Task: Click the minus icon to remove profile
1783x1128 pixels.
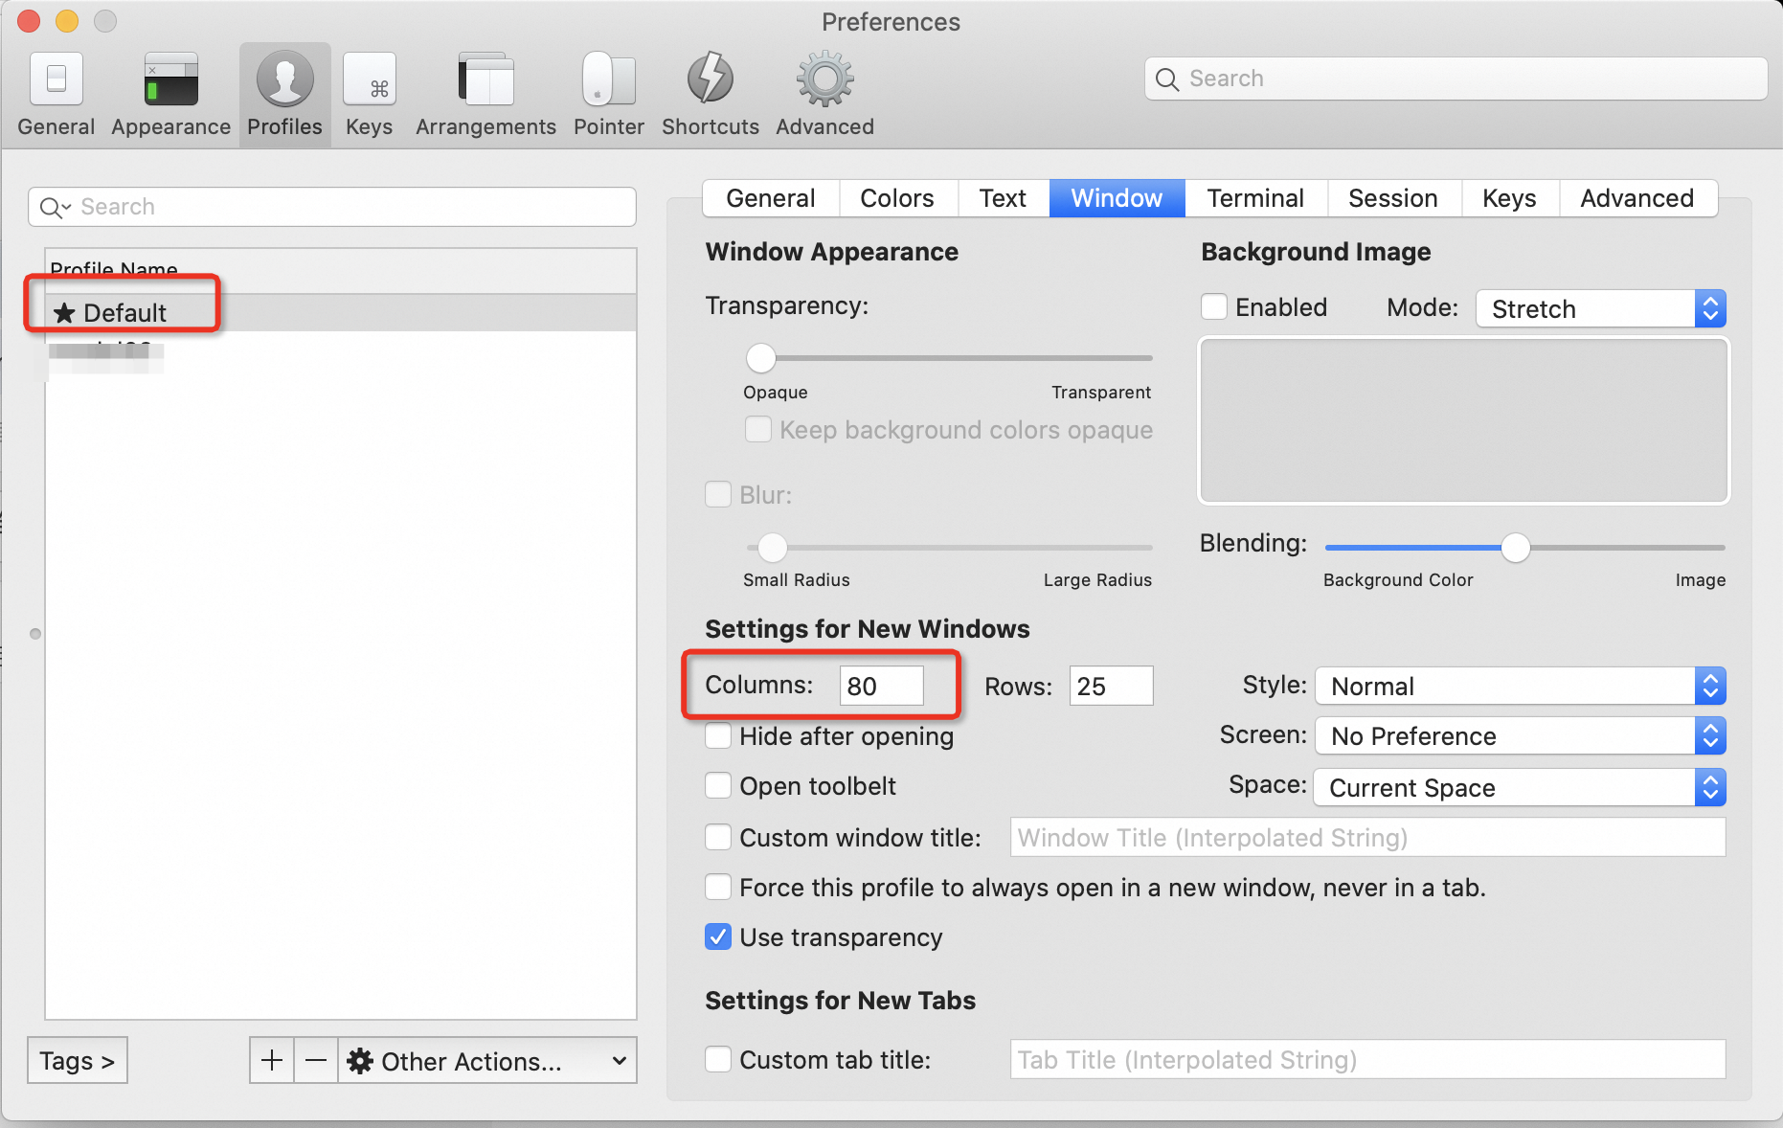Action: (316, 1060)
